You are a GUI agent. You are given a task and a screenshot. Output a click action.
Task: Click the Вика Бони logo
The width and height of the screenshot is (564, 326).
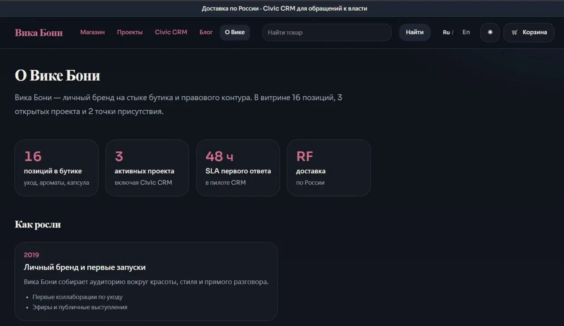pyautogui.click(x=39, y=33)
